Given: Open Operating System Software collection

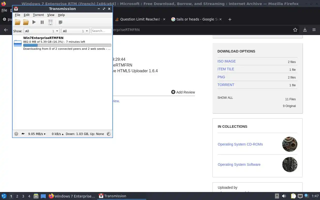Looking at the screenshot, I should click(239, 164).
